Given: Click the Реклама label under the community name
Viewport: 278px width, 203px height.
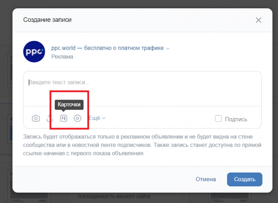Looking at the screenshot, I should pyautogui.click(x=62, y=57).
